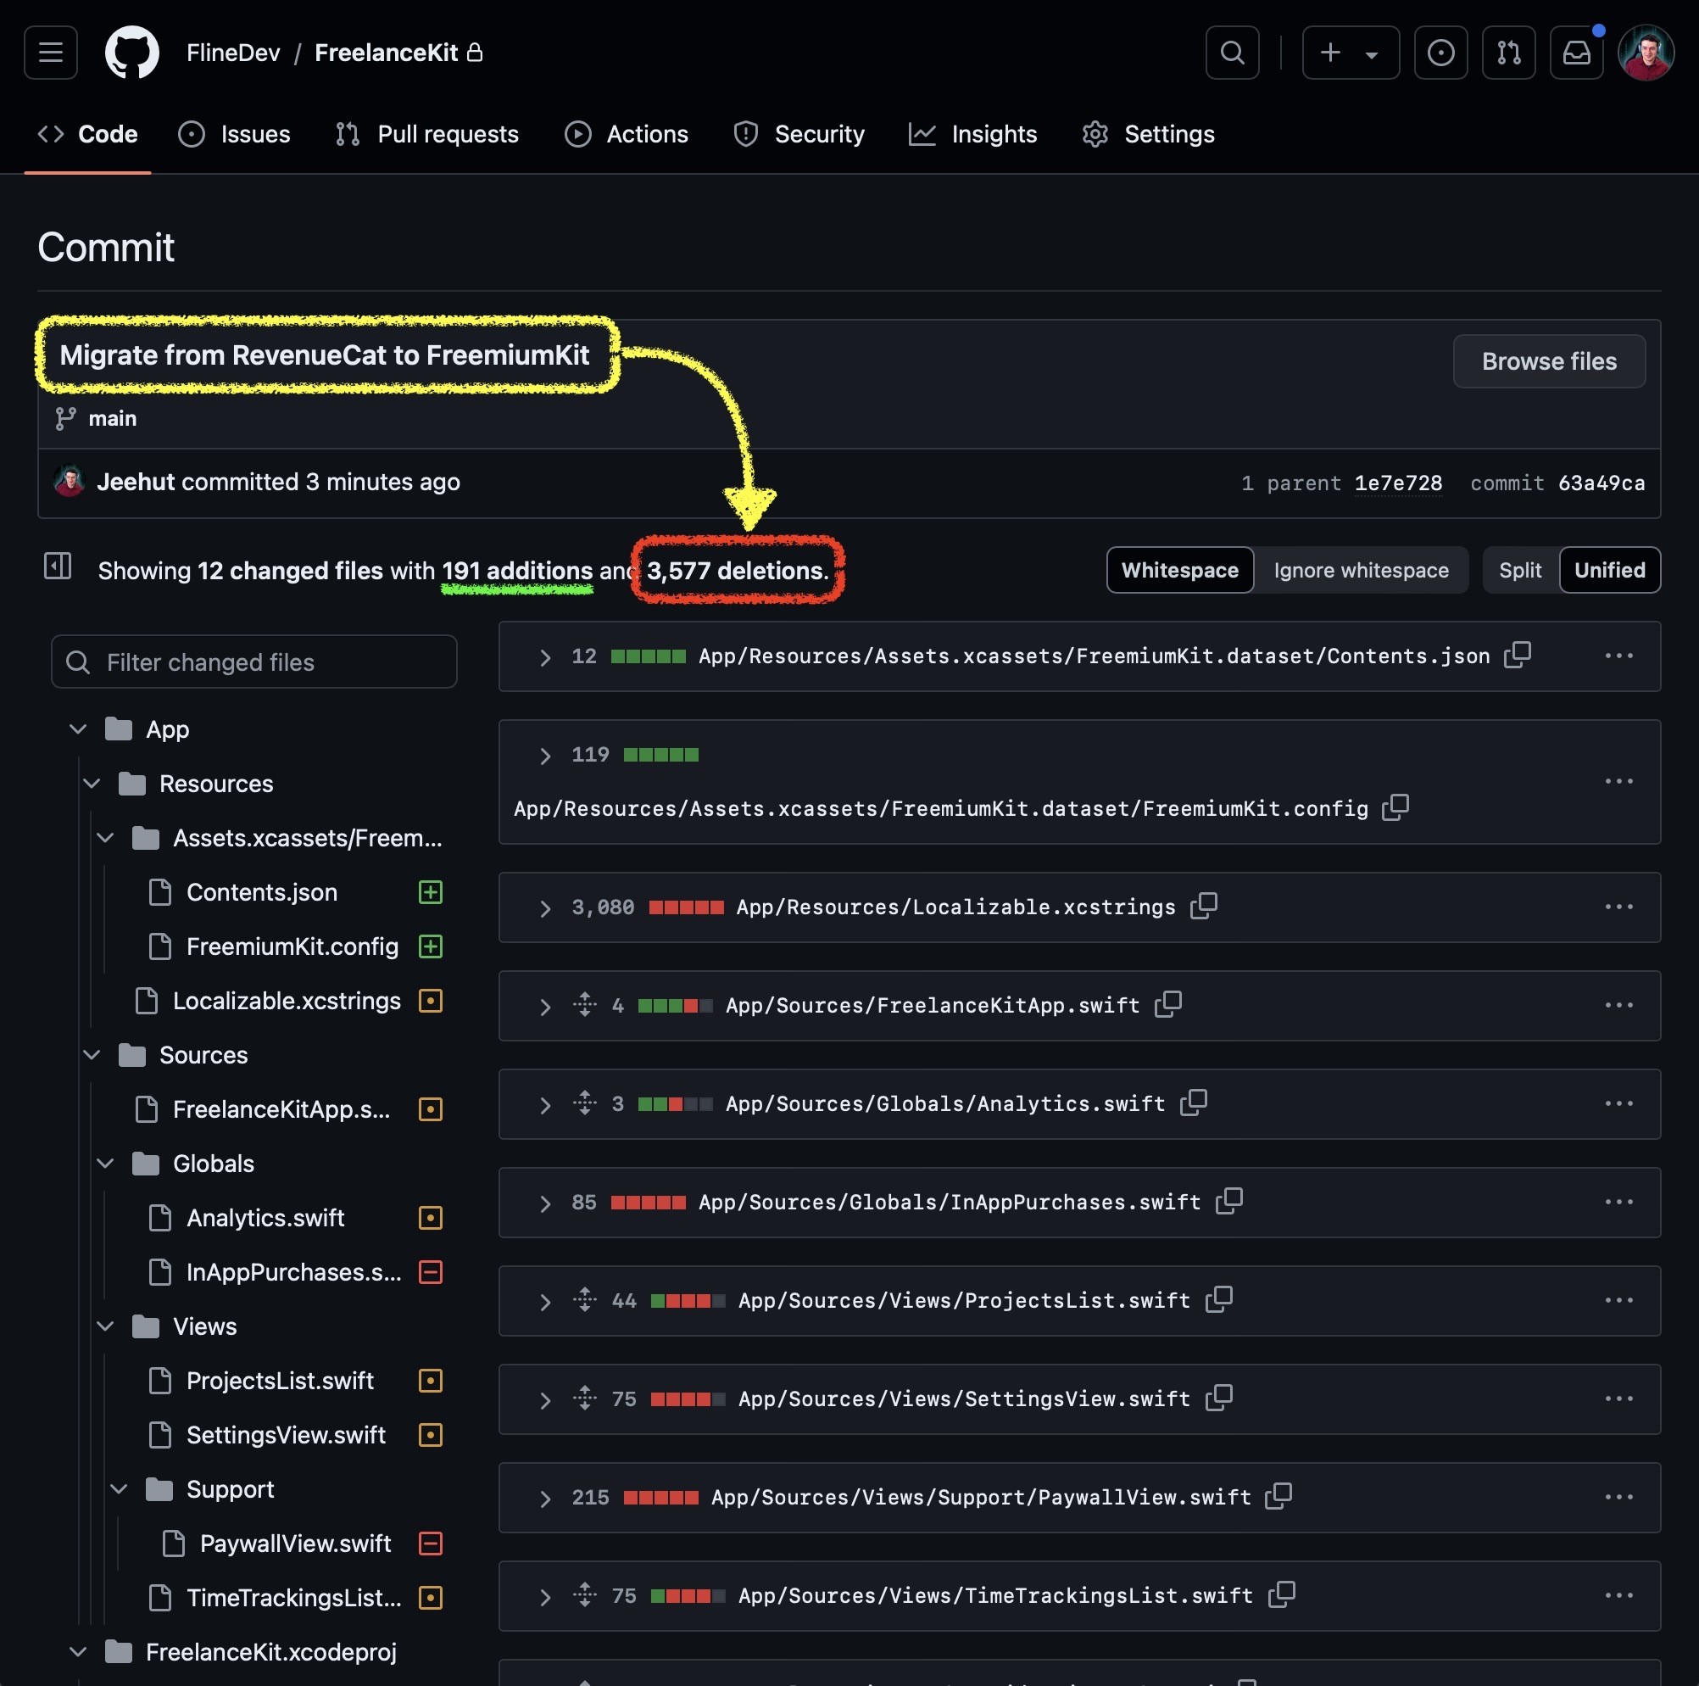Expand the Localizable.xcstrings diff chevron
This screenshot has height=1686, width=1699.
click(x=545, y=907)
